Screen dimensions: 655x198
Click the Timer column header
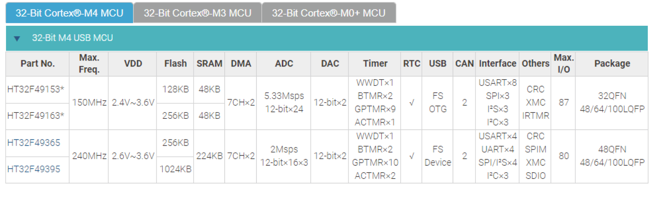click(x=375, y=63)
